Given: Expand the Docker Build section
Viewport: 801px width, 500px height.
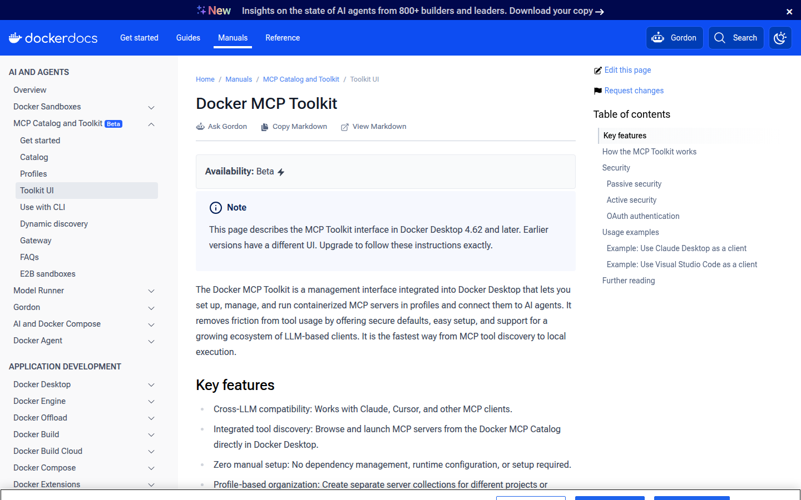Looking at the screenshot, I should click(x=151, y=435).
